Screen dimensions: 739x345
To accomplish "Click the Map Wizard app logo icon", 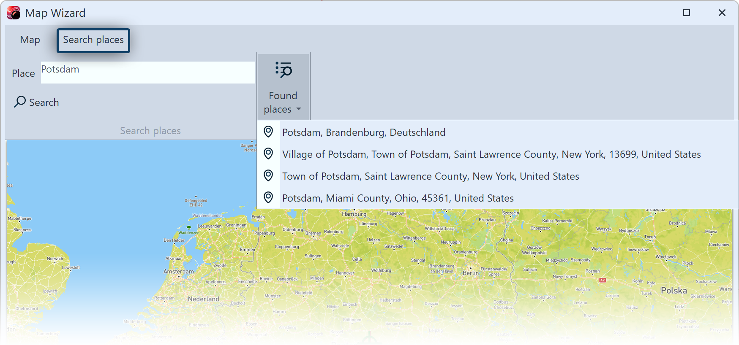I will (x=14, y=13).
